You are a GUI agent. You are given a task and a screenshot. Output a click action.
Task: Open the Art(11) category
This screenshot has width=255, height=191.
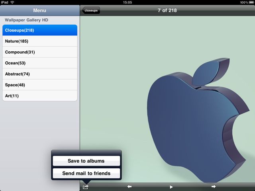(x=40, y=95)
